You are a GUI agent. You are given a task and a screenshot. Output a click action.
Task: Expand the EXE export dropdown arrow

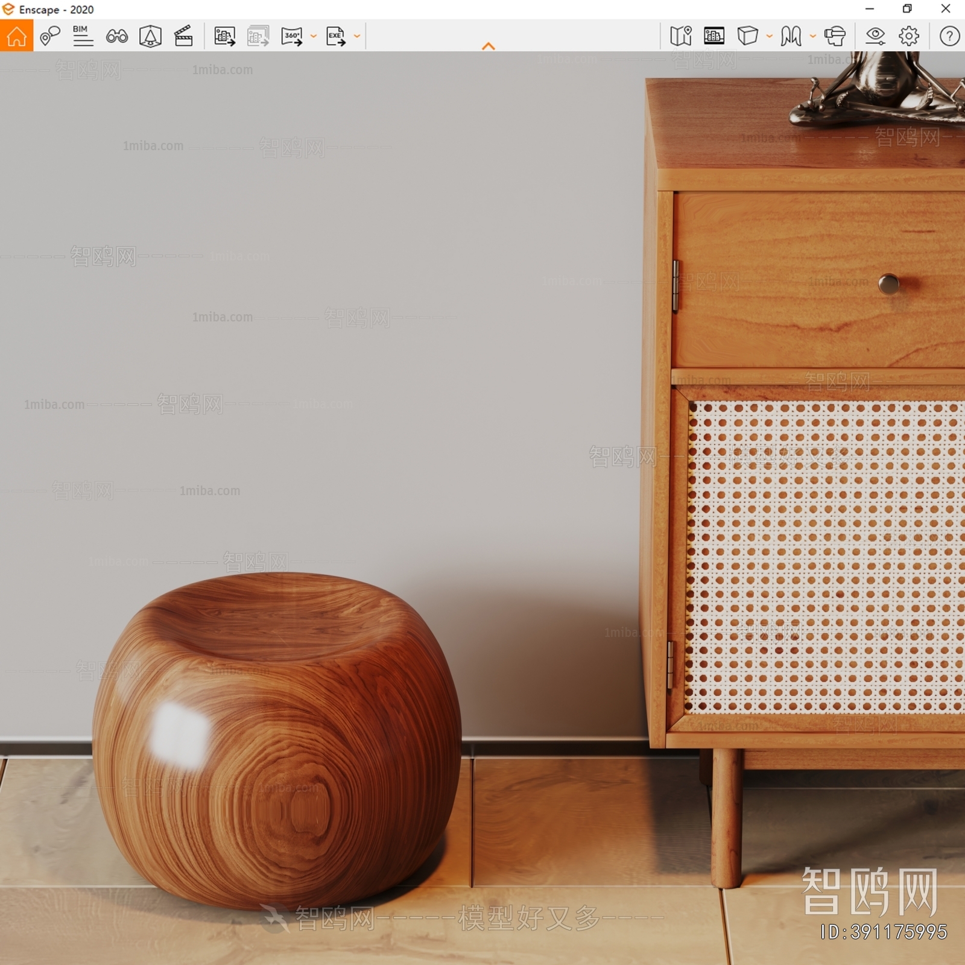click(x=357, y=36)
